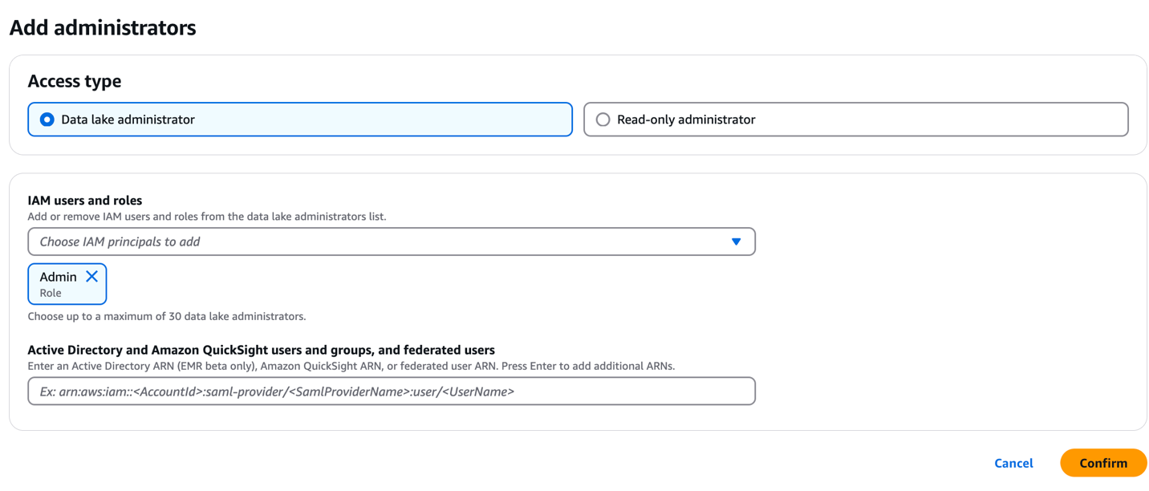
Task: Click the "maximum of 30 data lake administrators" hint
Action: pos(167,316)
